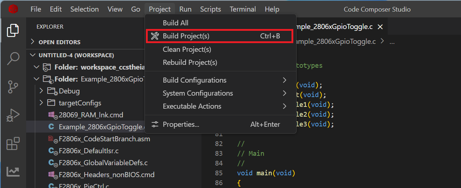This screenshot has width=461, height=188.
Task: Expand the Open Editors section
Action: tap(33, 42)
